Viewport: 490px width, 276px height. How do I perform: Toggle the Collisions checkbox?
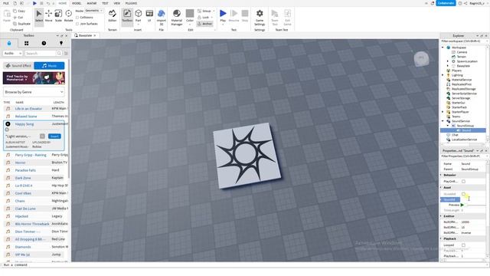pos(77,17)
